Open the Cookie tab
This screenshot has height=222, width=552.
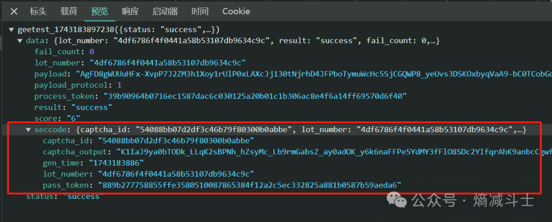tap(236, 11)
